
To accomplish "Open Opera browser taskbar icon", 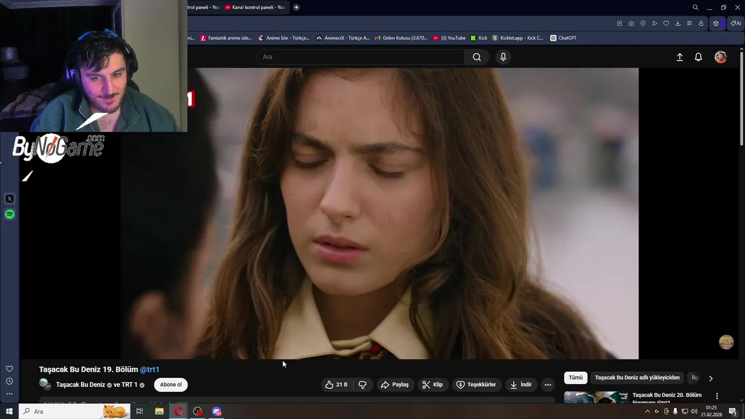I will click(178, 411).
